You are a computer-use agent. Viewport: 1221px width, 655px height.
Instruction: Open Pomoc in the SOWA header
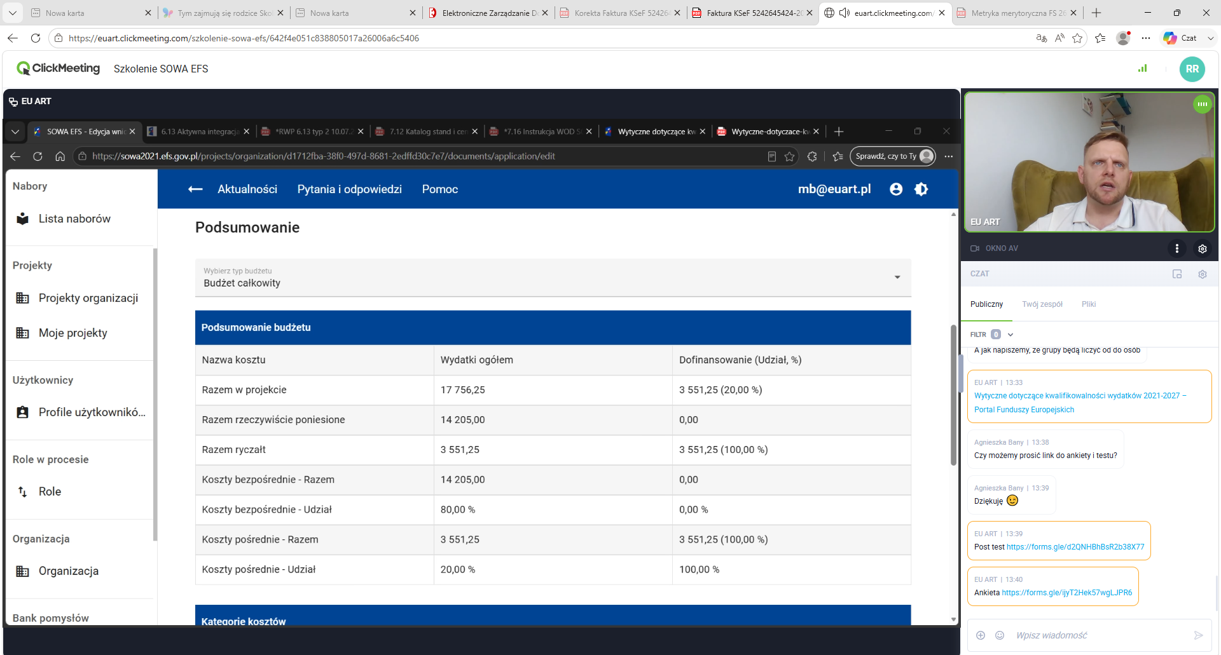point(440,189)
